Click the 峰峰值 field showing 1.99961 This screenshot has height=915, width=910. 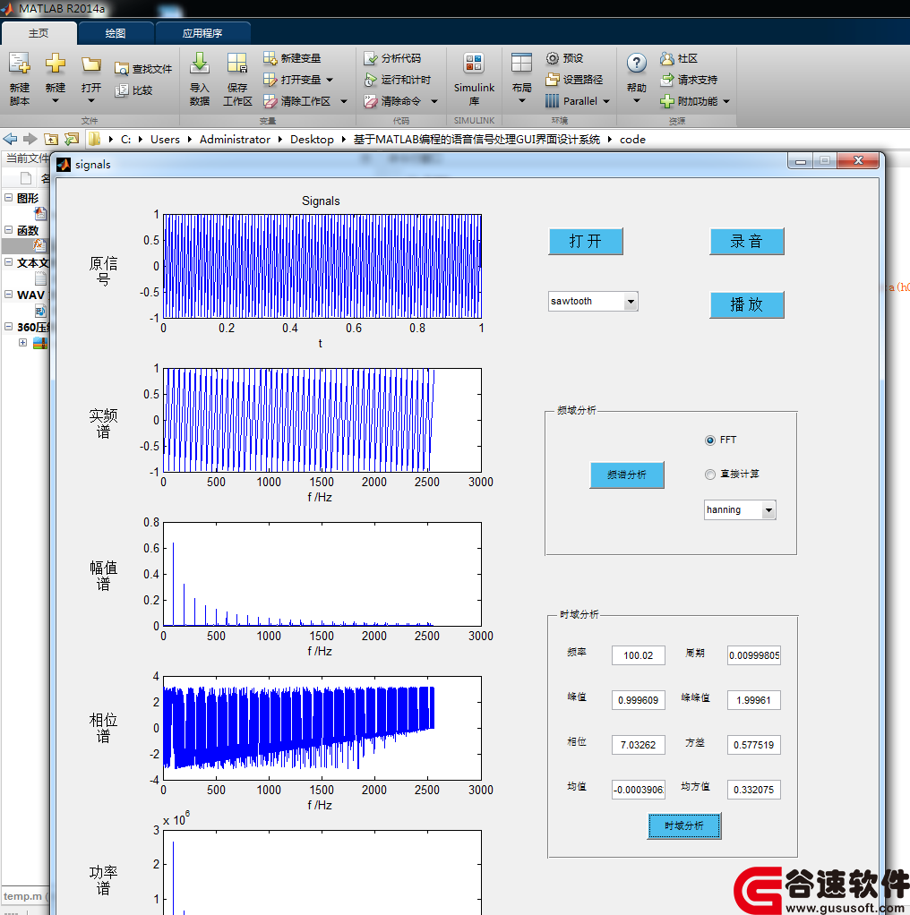(753, 700)
